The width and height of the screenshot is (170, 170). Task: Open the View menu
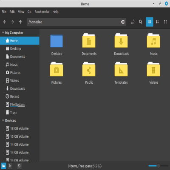click(x=21, y=12)
